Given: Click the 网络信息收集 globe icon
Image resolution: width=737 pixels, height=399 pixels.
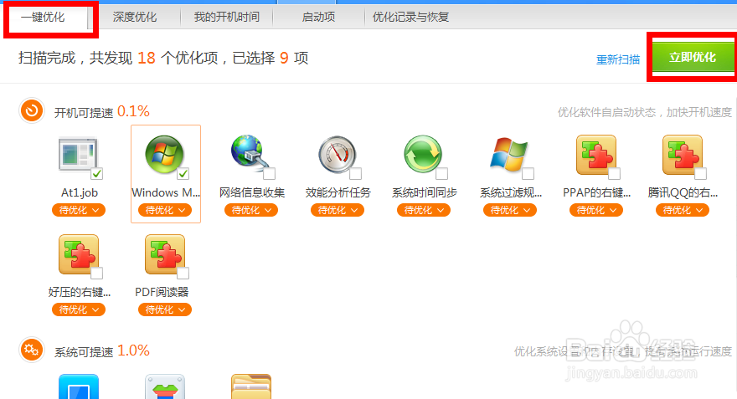Looking at the screenshot, I should [x=250, y=152].
